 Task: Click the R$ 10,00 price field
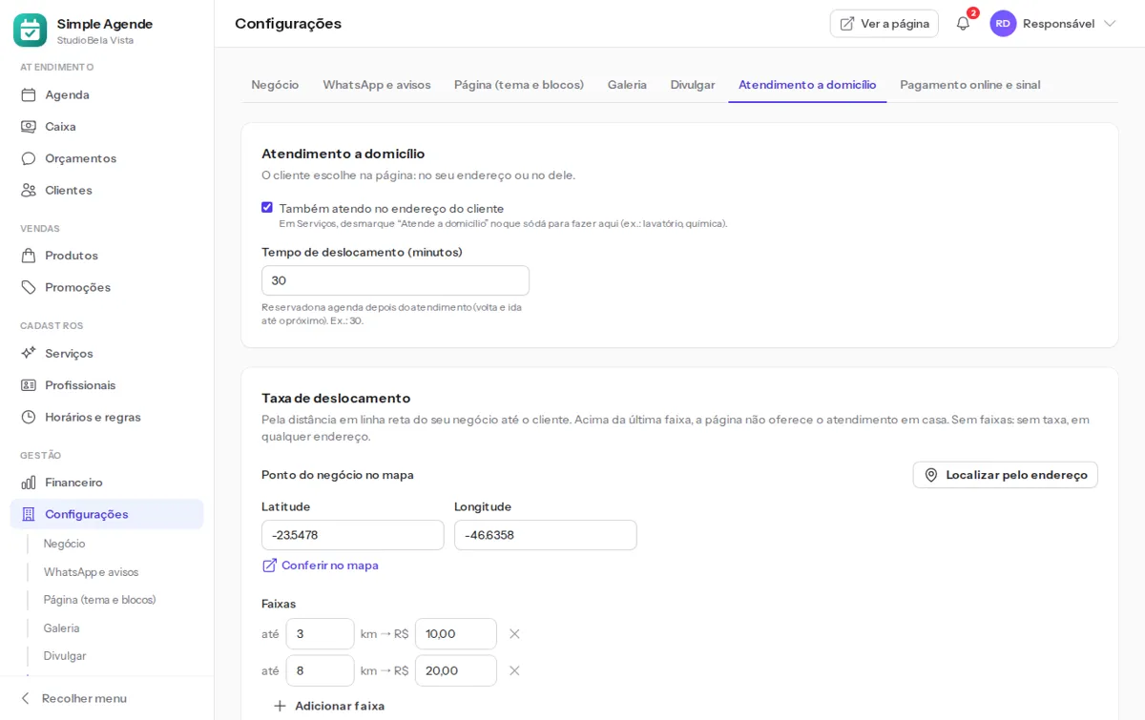pos(456,634)
